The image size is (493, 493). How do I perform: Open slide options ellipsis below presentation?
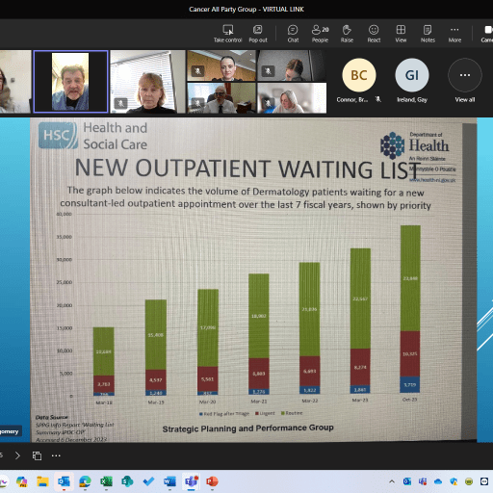point(56,455)
